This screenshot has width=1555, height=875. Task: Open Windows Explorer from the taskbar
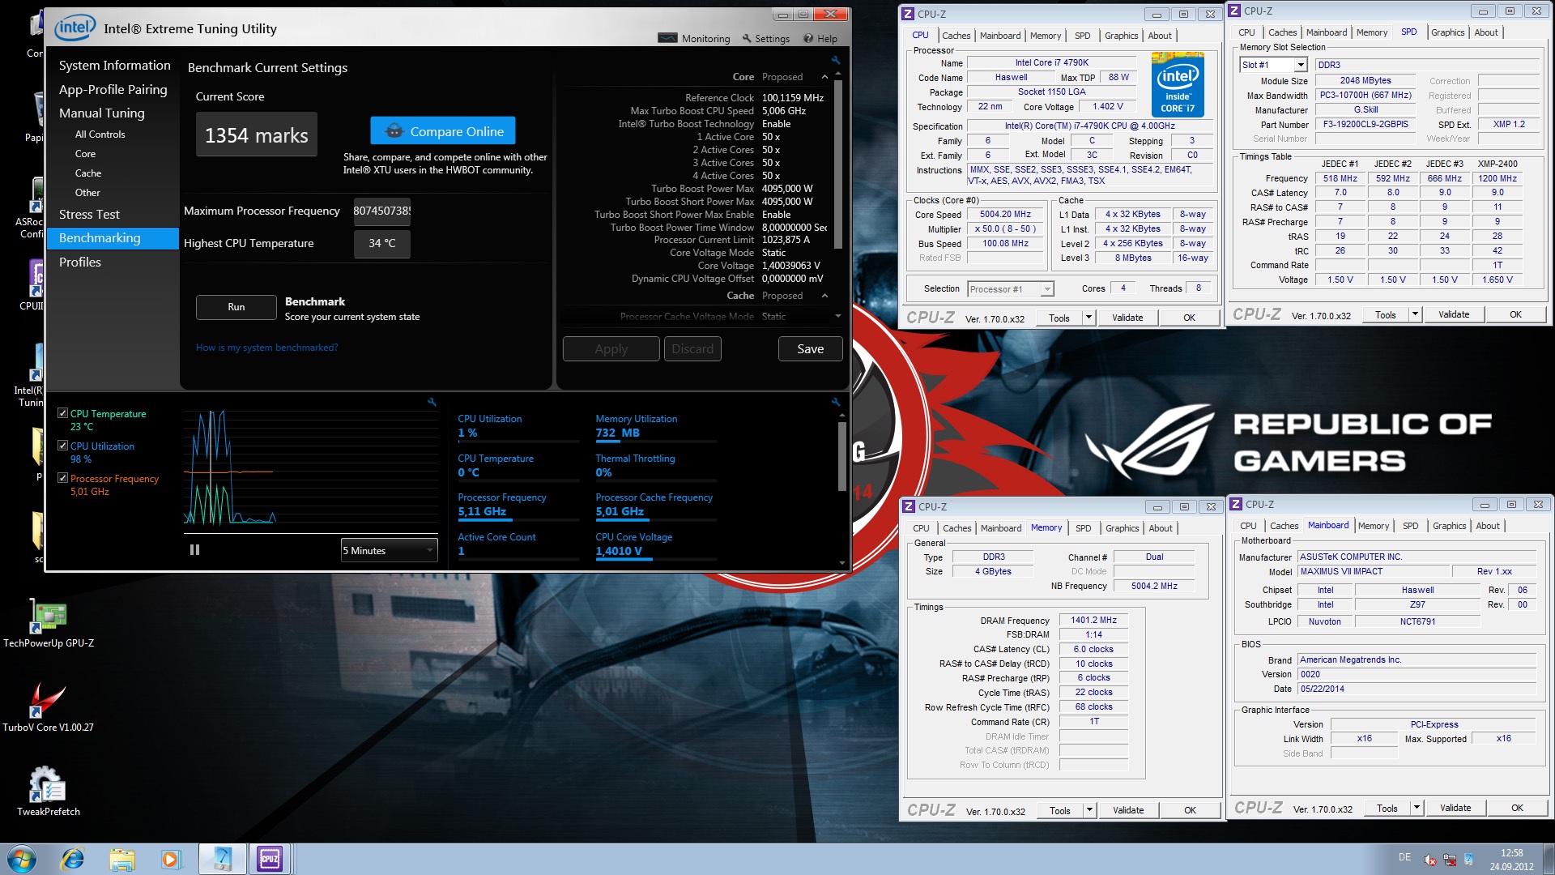[121, 858]
